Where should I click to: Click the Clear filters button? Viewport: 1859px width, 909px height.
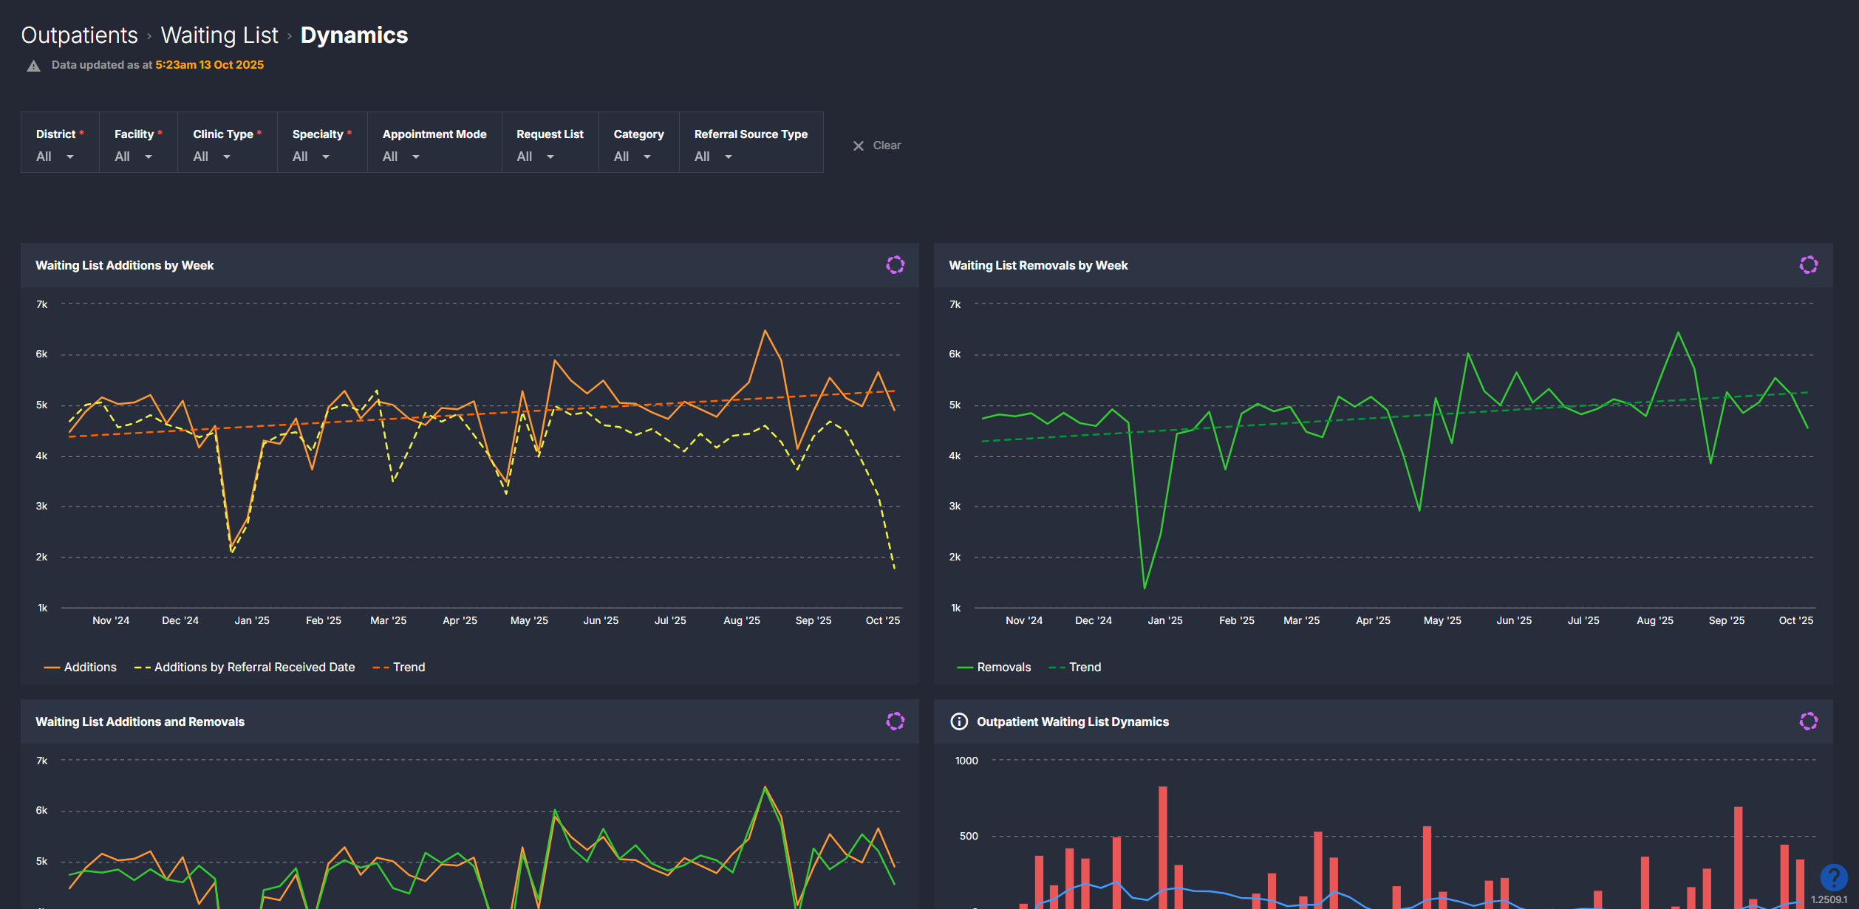(x=886, y=146)
